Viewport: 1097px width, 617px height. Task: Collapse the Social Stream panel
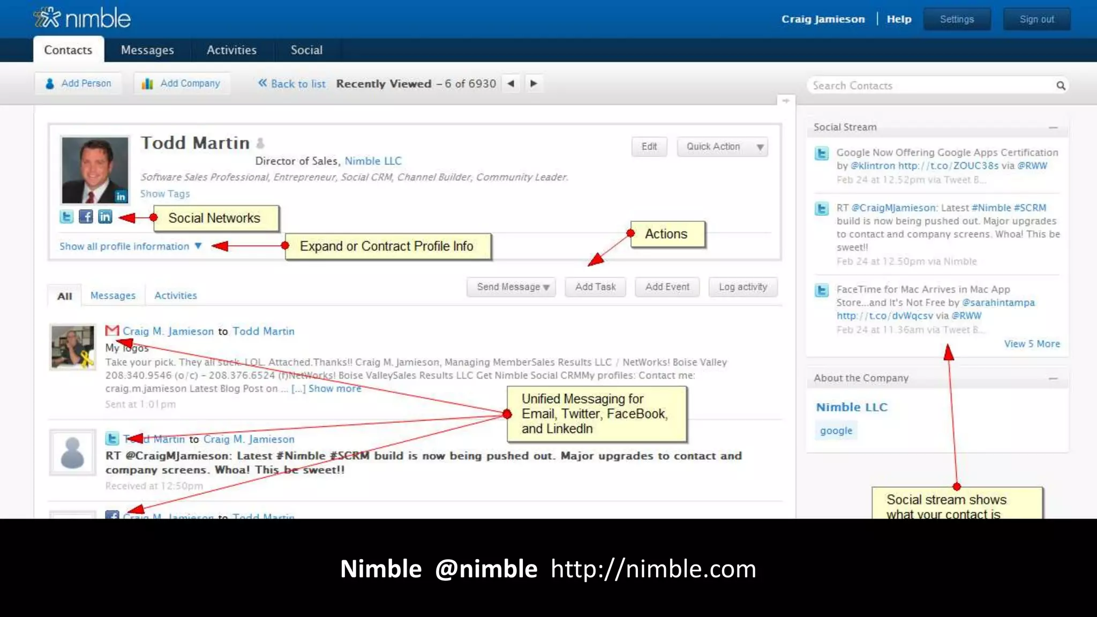1053,127
